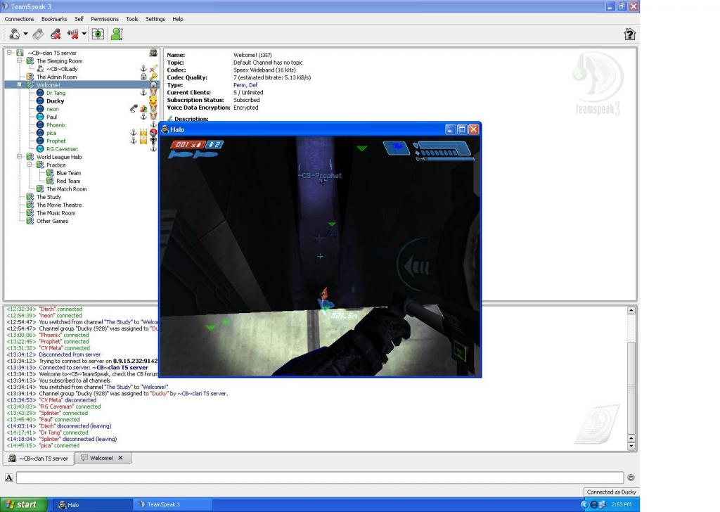Select The Movie Theatre channel
The width and height of the screenshot is (720, 512).
(59, 205)
